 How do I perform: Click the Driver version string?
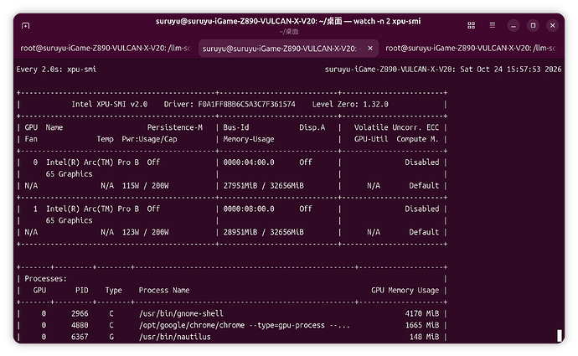pyautogui.click(x=246, y=105)
